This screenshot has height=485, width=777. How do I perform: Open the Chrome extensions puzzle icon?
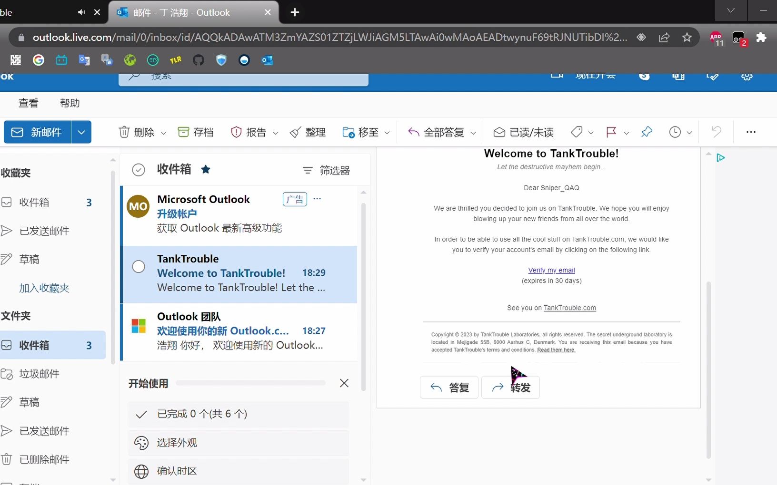[761, 37]
